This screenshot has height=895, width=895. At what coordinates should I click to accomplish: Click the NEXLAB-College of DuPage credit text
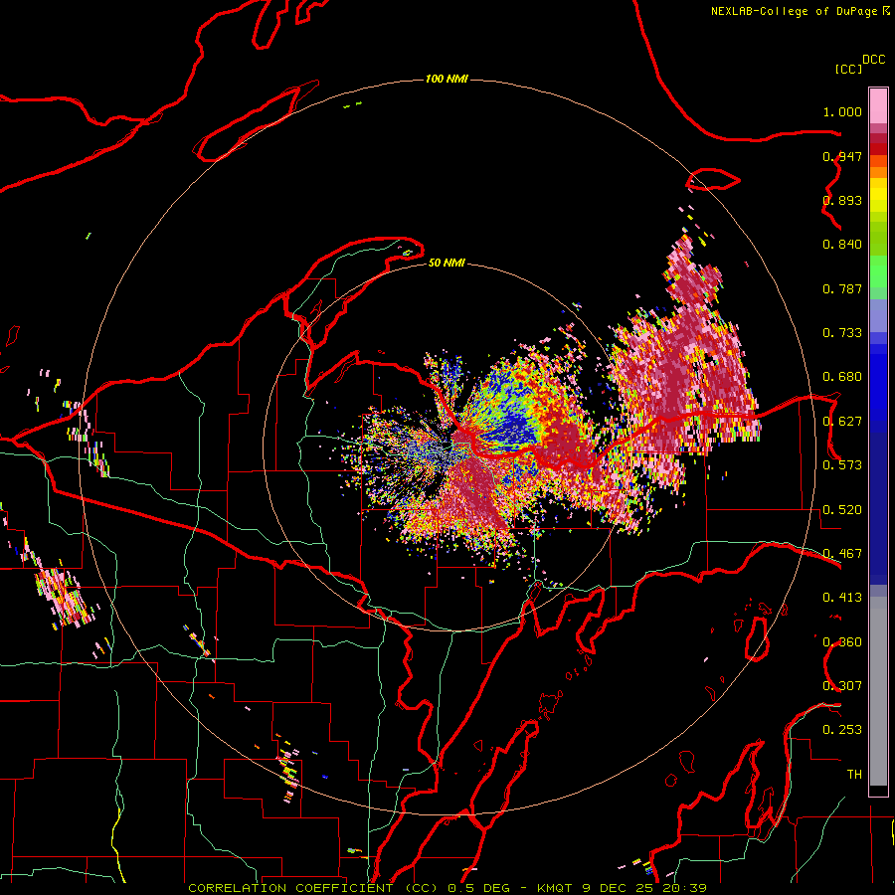[794, 11]
